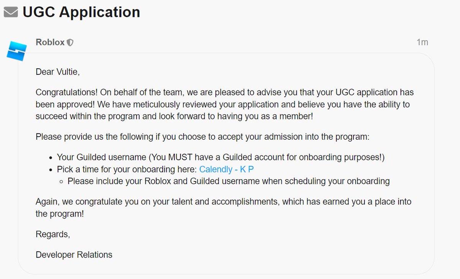Click the 1m message timestamp

(x=422, y=42)
